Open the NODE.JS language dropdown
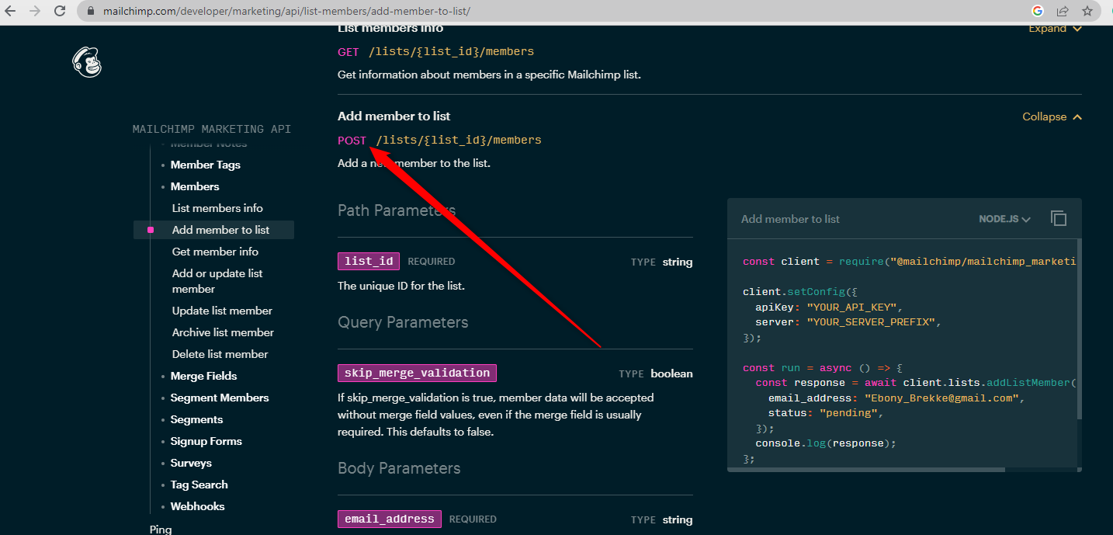Screen dimensions: 1113x535 pyautogui.click(x=1004, y=219)
